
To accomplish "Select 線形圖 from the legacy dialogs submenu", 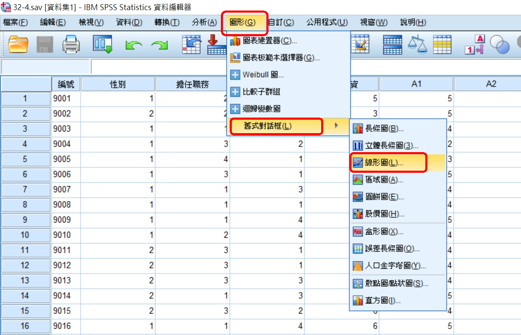I will [x=384, y=163].
